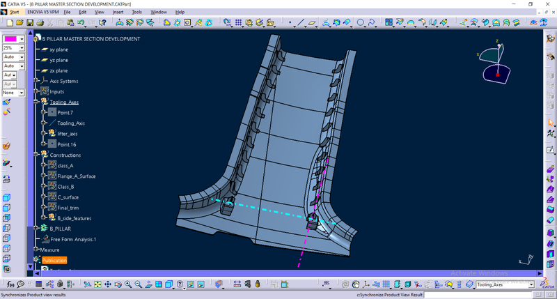
Task: Click the Formula f(x) icon
Action: pyautogui.click(x=11, y=284)
